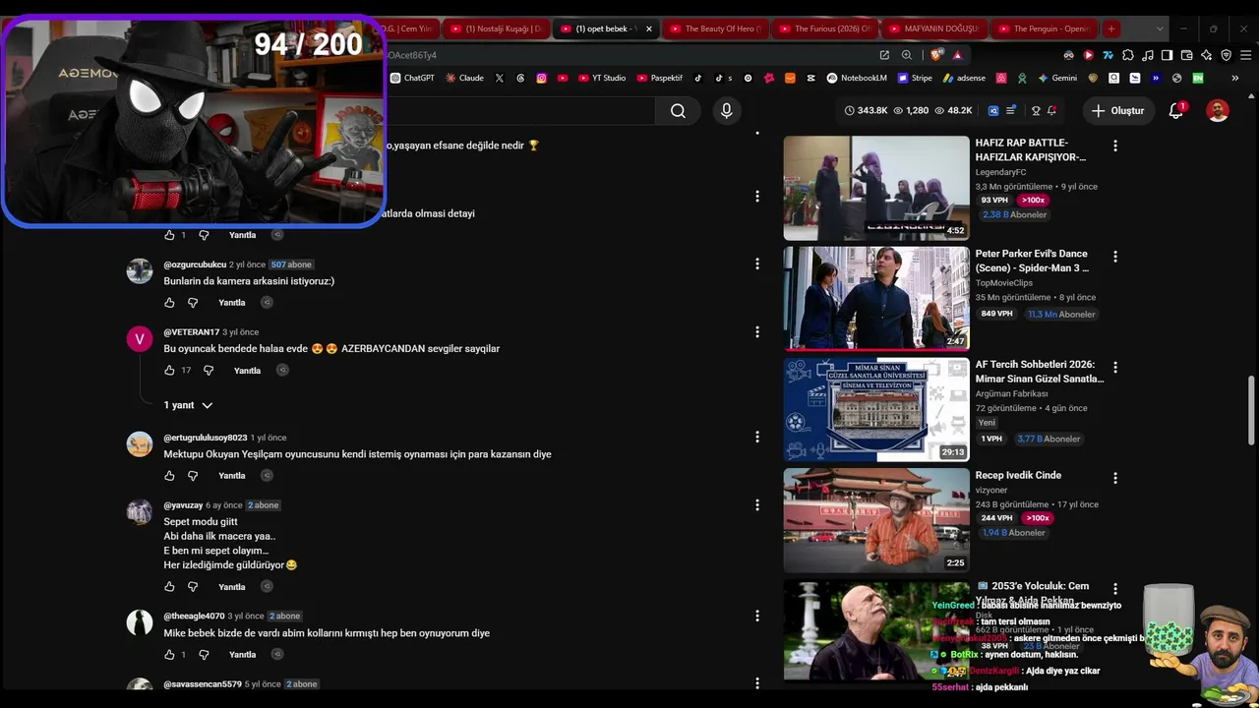Click the Oluştur create button
This screenshot has width=1259, height=708.
tap(1118, 111)
